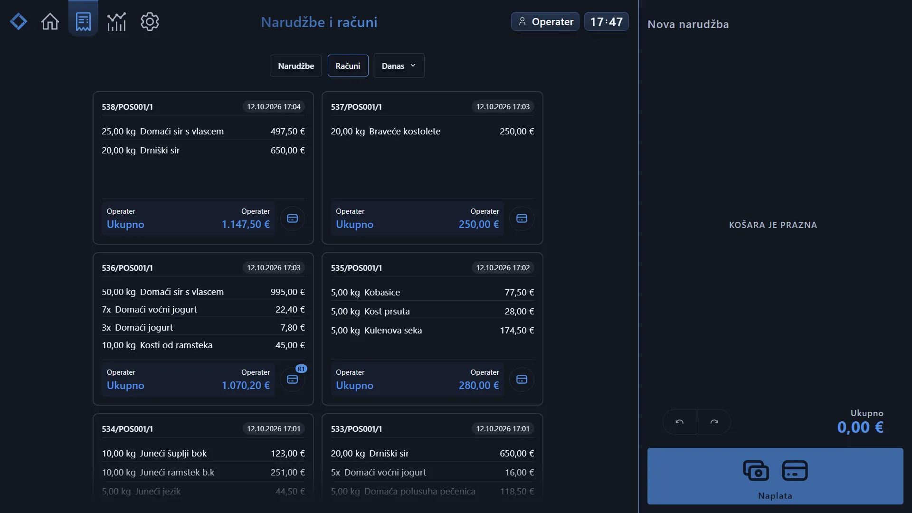
Task: Select the Braveće kostolete item row
Action: 432,132
